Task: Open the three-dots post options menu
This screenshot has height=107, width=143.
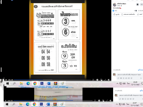Action: (x=142, y=4)
